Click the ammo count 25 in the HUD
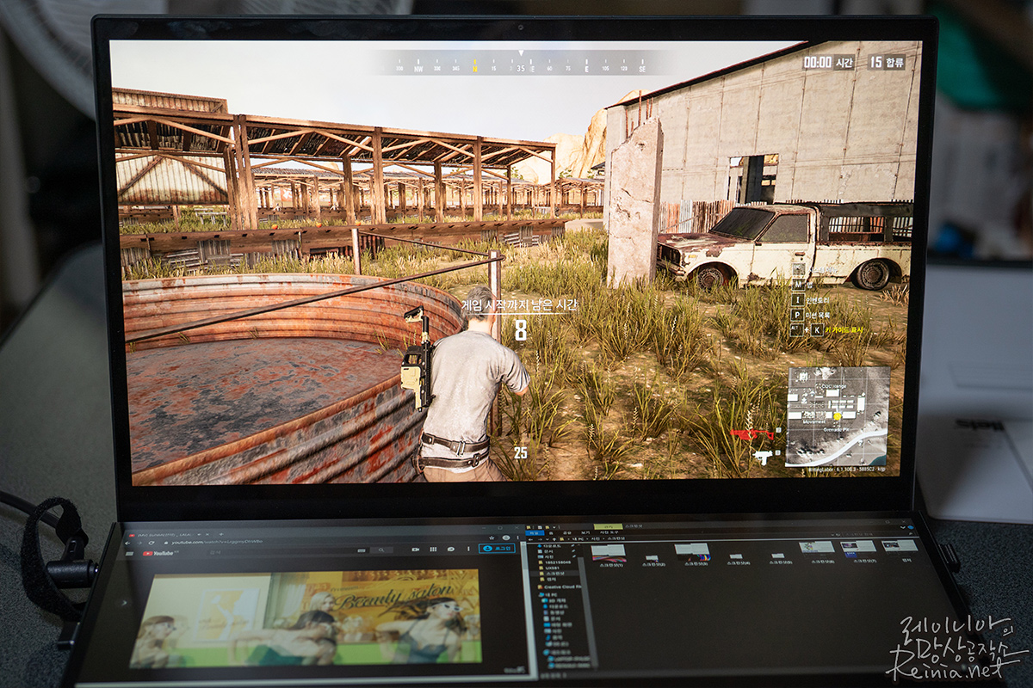Image resolution: width=1033 pixels, height=688 pixels. 520,451
